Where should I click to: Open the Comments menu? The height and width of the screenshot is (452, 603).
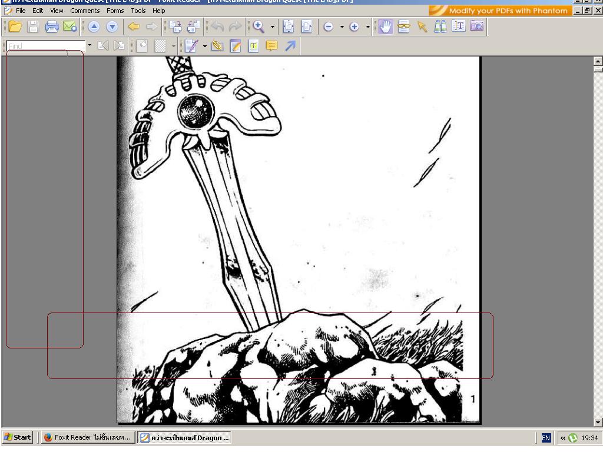[85, 11]
